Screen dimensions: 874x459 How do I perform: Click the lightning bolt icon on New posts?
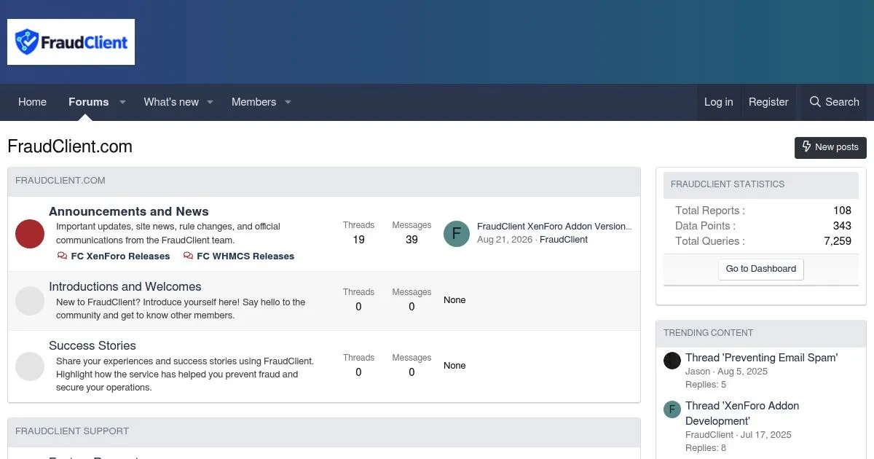pos(806,146)
